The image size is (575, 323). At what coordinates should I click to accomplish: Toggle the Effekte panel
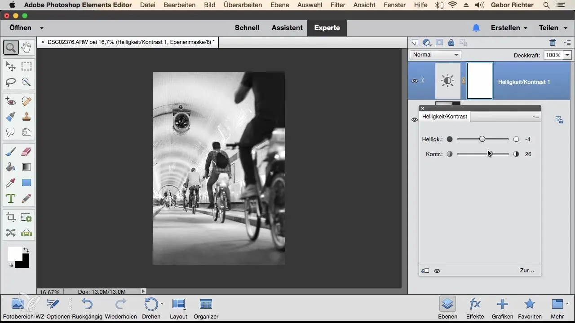pyautogui.click(x=475, y=308)
